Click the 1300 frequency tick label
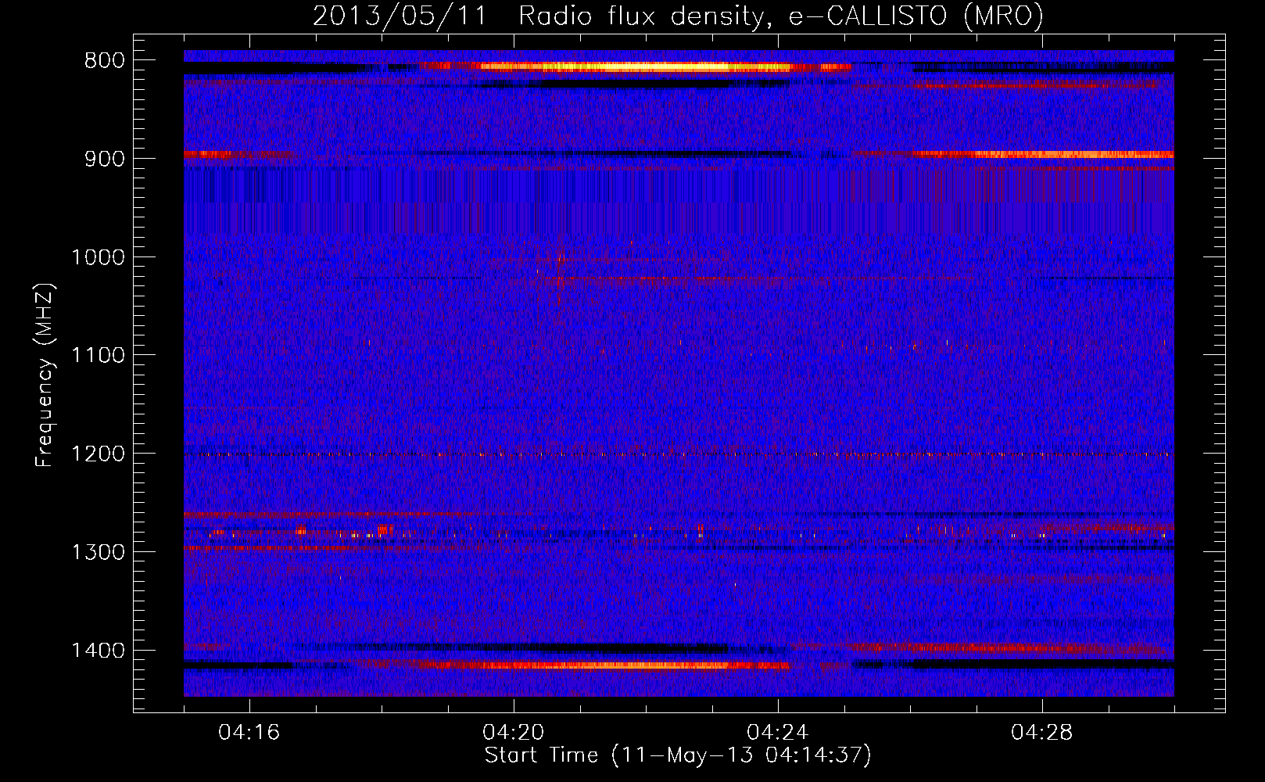The image size is (1265, 782). [x=98, y=553]
